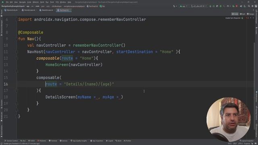Open the Terminal tool window
Viewport: 258px width, 145px height.
(x=53, y=141)
